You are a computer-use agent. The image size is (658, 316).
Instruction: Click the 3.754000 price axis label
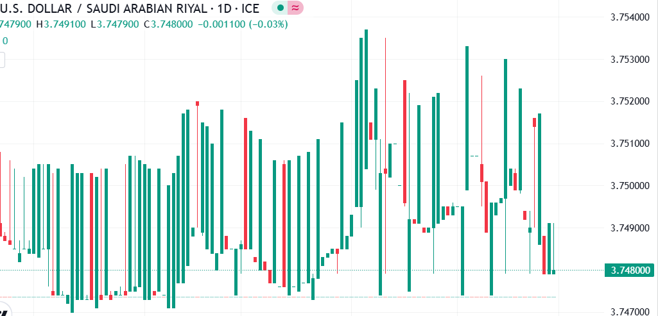[630, 17]
